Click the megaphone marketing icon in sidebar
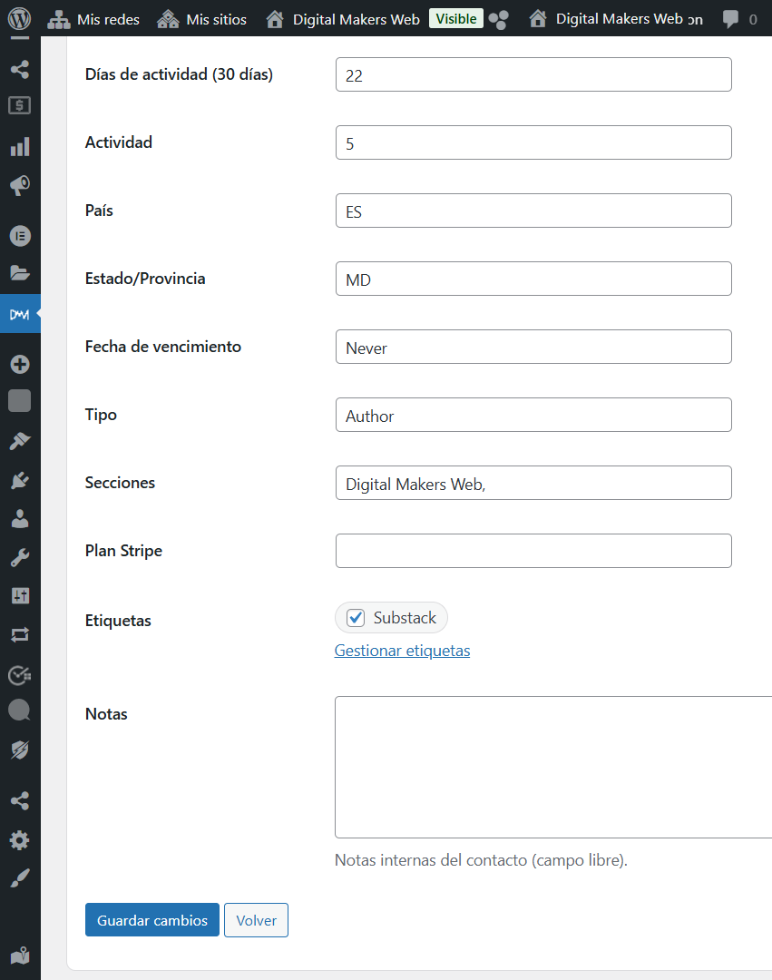Viewport: 772px width, 980px height. pyautogui.click(x=20, y=186)
